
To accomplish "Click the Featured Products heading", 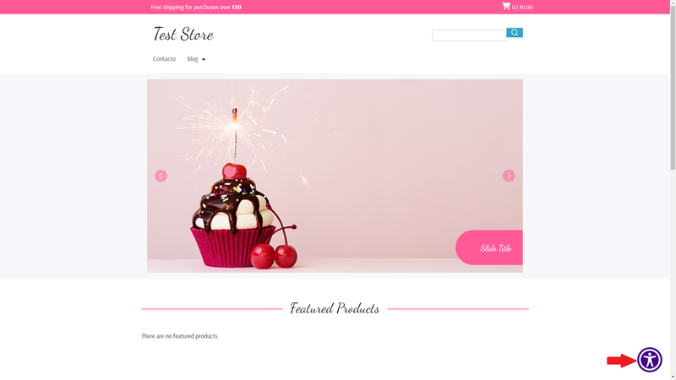I will click(335, 308).
